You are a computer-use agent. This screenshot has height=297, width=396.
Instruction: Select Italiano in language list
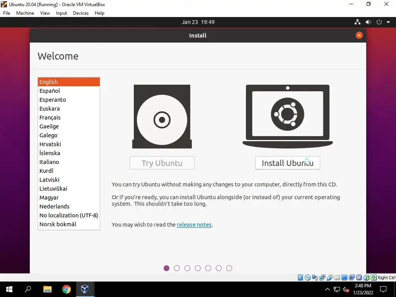tap(69, 162)
